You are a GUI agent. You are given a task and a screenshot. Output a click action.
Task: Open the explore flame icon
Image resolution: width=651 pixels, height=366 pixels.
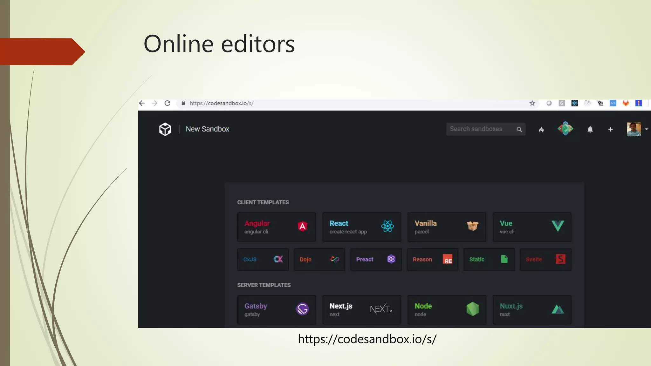pyautogui.click(x=541, y=129)
